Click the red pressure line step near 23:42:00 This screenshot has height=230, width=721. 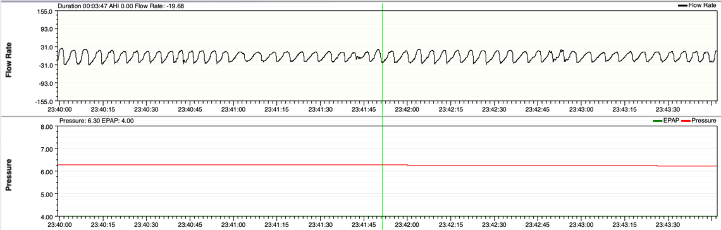pos(407,165)
